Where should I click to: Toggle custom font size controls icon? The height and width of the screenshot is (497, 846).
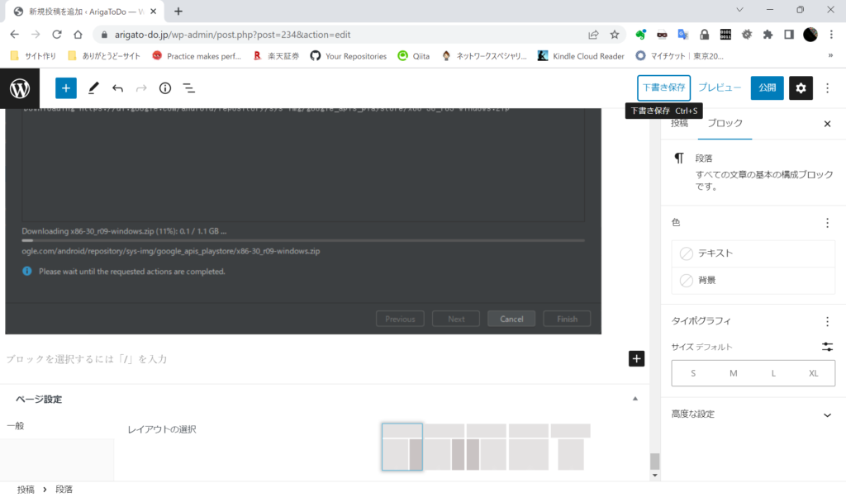coord(827,347)
